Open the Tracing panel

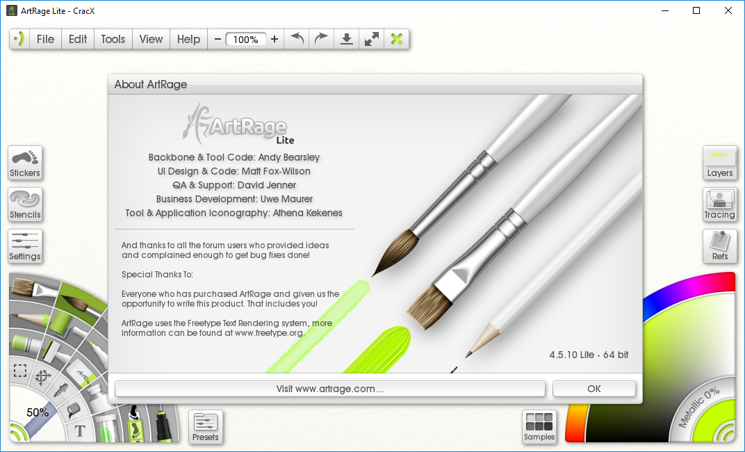point(720,205)
